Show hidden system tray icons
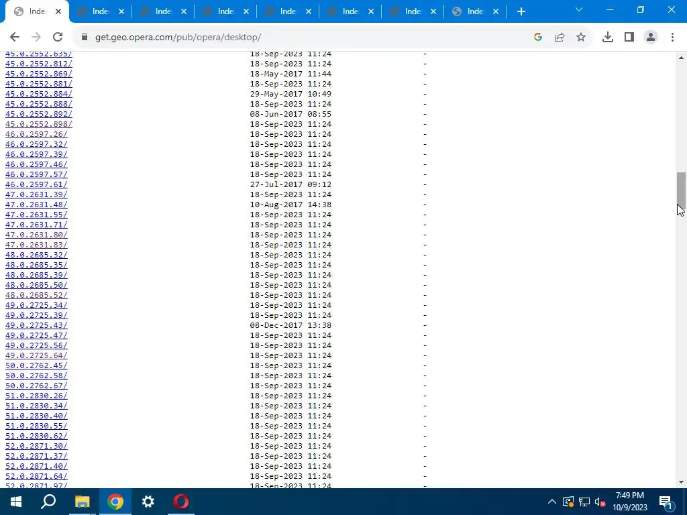This screenshot has width=687, height=515. coord(551,502)
